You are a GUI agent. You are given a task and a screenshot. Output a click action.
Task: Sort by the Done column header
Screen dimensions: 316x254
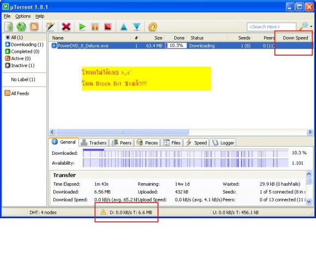pyautogui.click(x=175, y=38)
